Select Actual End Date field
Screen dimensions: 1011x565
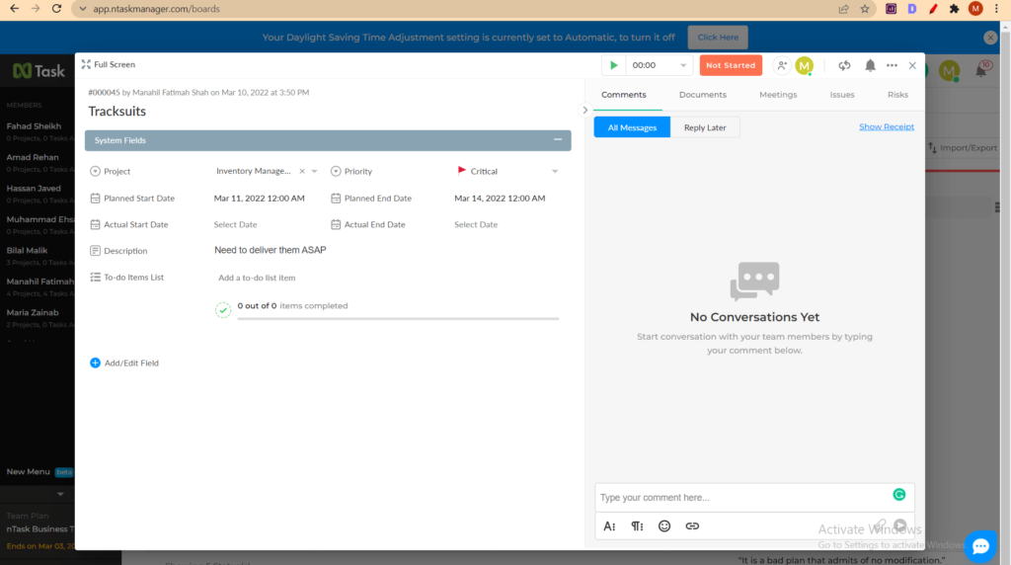point(476,224)
